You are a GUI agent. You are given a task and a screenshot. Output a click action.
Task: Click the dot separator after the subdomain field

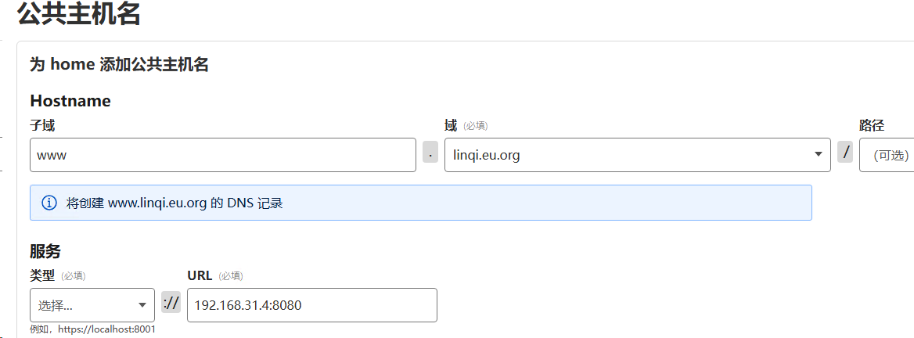(x=430, y=152)
